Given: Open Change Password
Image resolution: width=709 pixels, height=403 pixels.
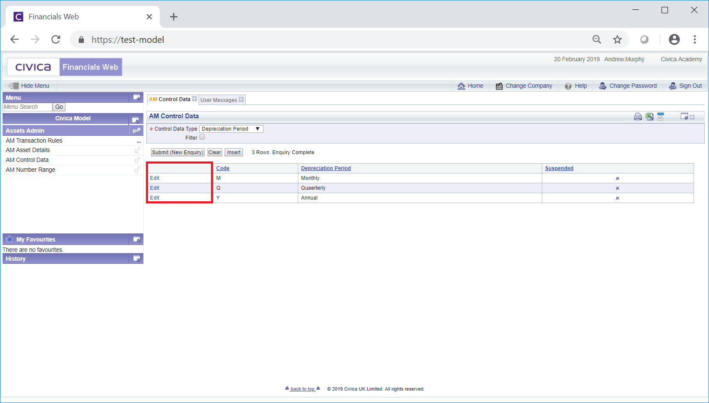Looking at the screenshot, I should click(628, 86).
